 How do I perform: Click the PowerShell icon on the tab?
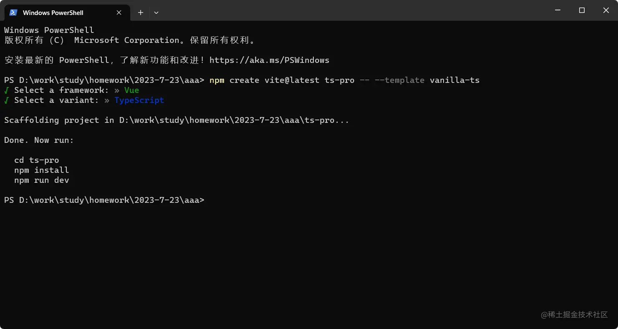pyautogui.click(x=13, y=12)
